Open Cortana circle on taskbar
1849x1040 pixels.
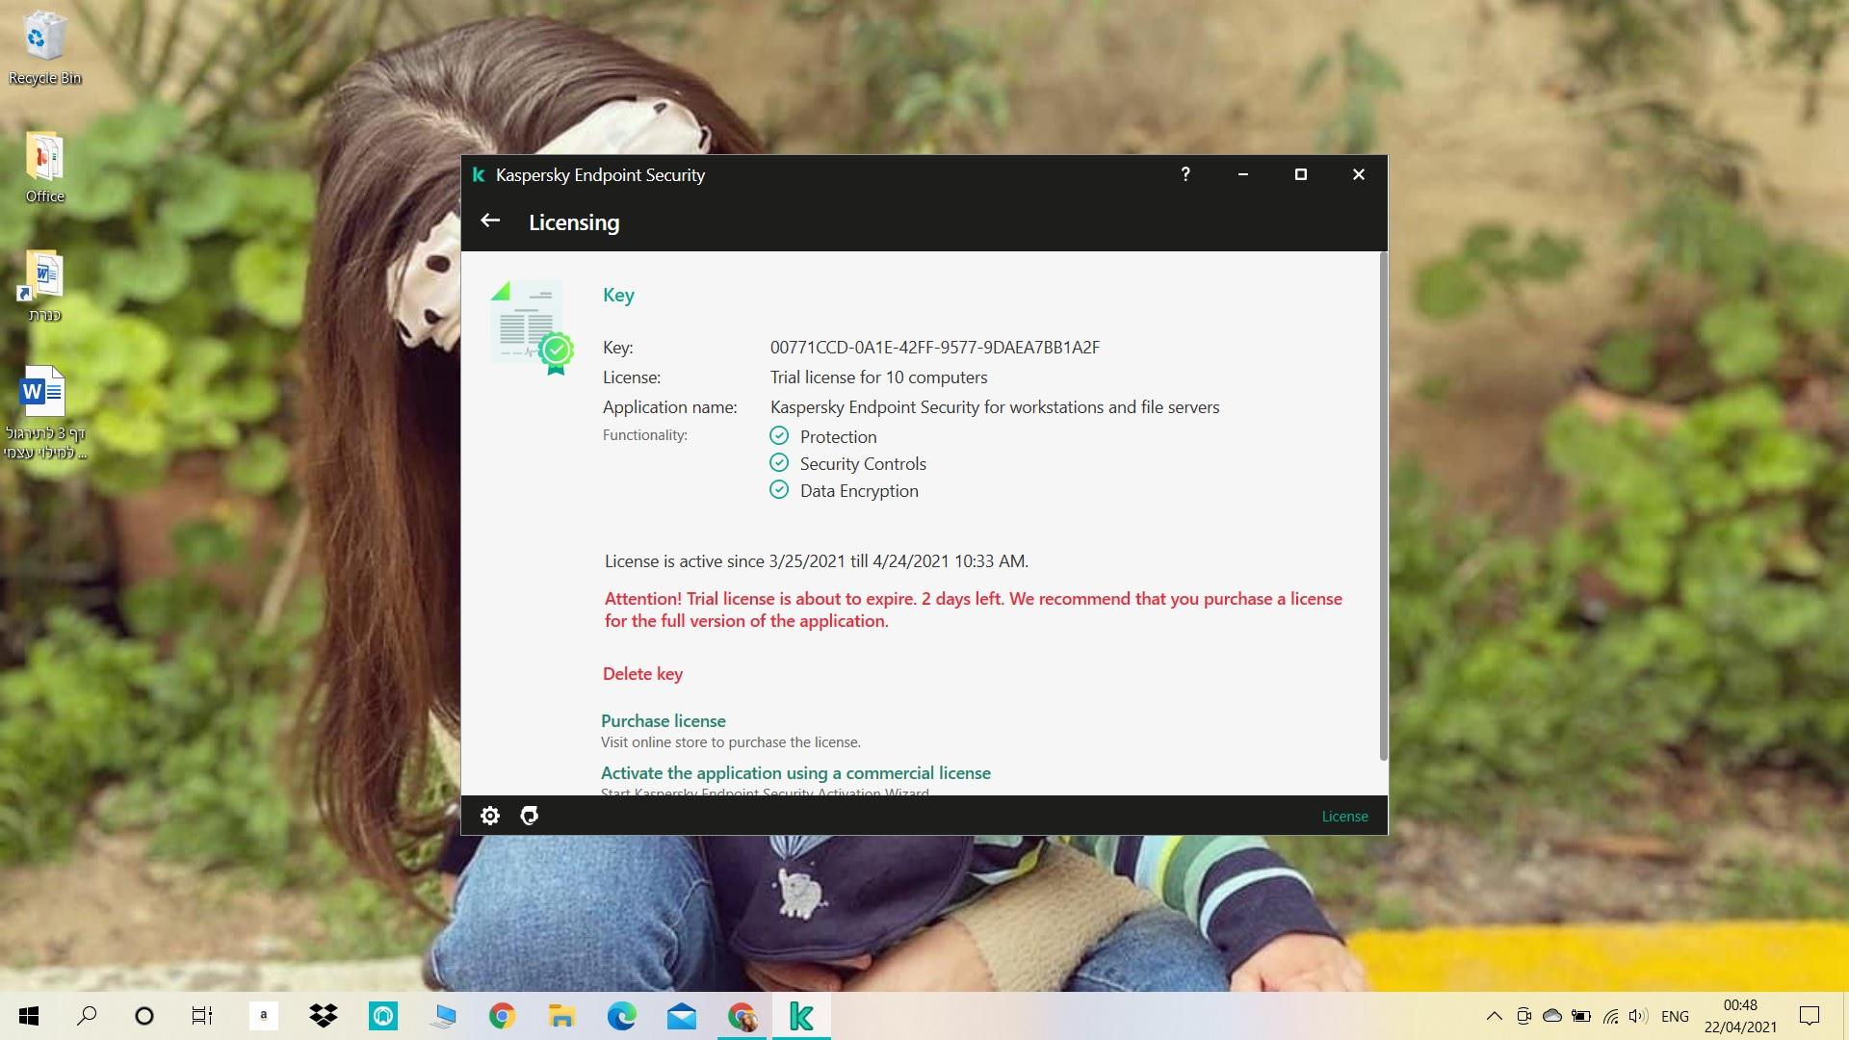point(144,1016)
